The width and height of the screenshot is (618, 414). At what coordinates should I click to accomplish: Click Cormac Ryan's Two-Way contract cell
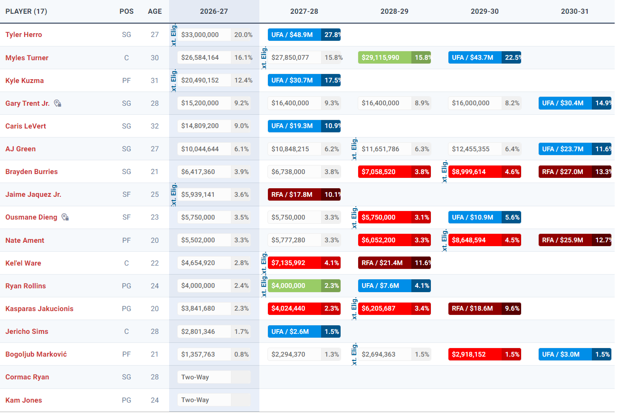pyautogui.click(x=214, y=377)
